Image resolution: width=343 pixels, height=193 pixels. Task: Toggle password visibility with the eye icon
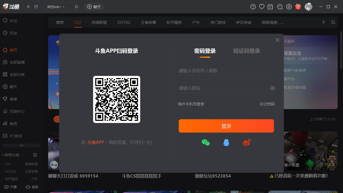(x=273, y=88)
